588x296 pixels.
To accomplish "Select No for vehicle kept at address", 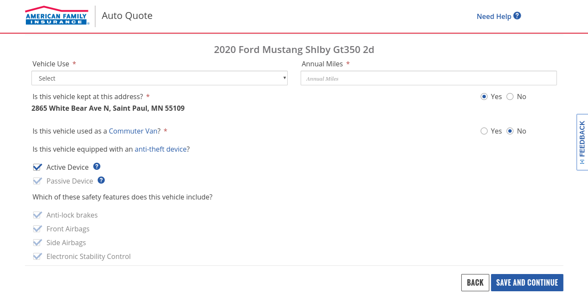I will [x=510, y=97].
